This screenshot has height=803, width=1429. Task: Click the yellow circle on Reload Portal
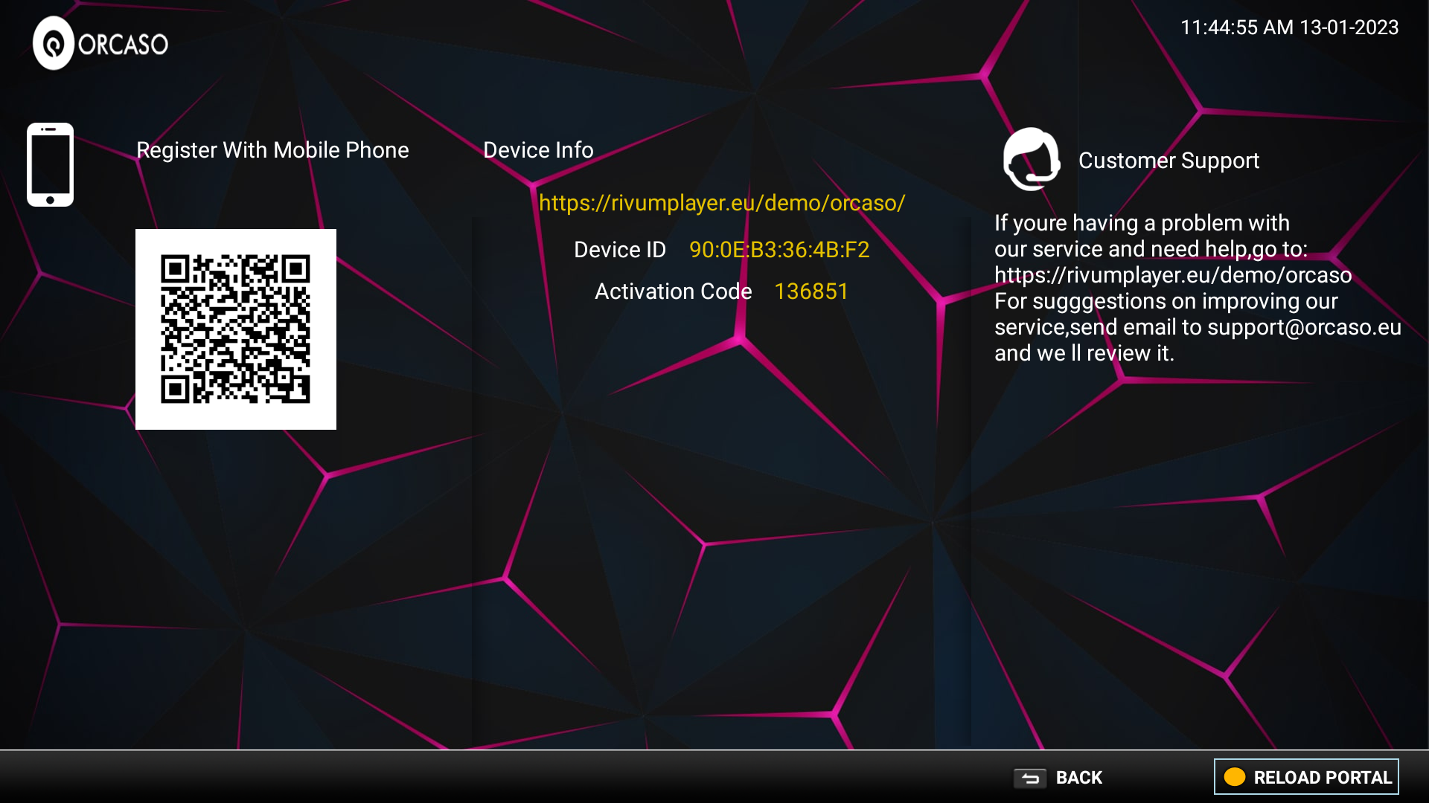point(1235,777)
